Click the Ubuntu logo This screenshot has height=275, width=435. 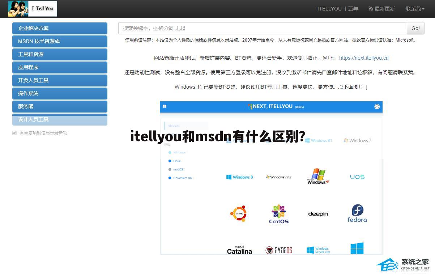click(239, 213)
